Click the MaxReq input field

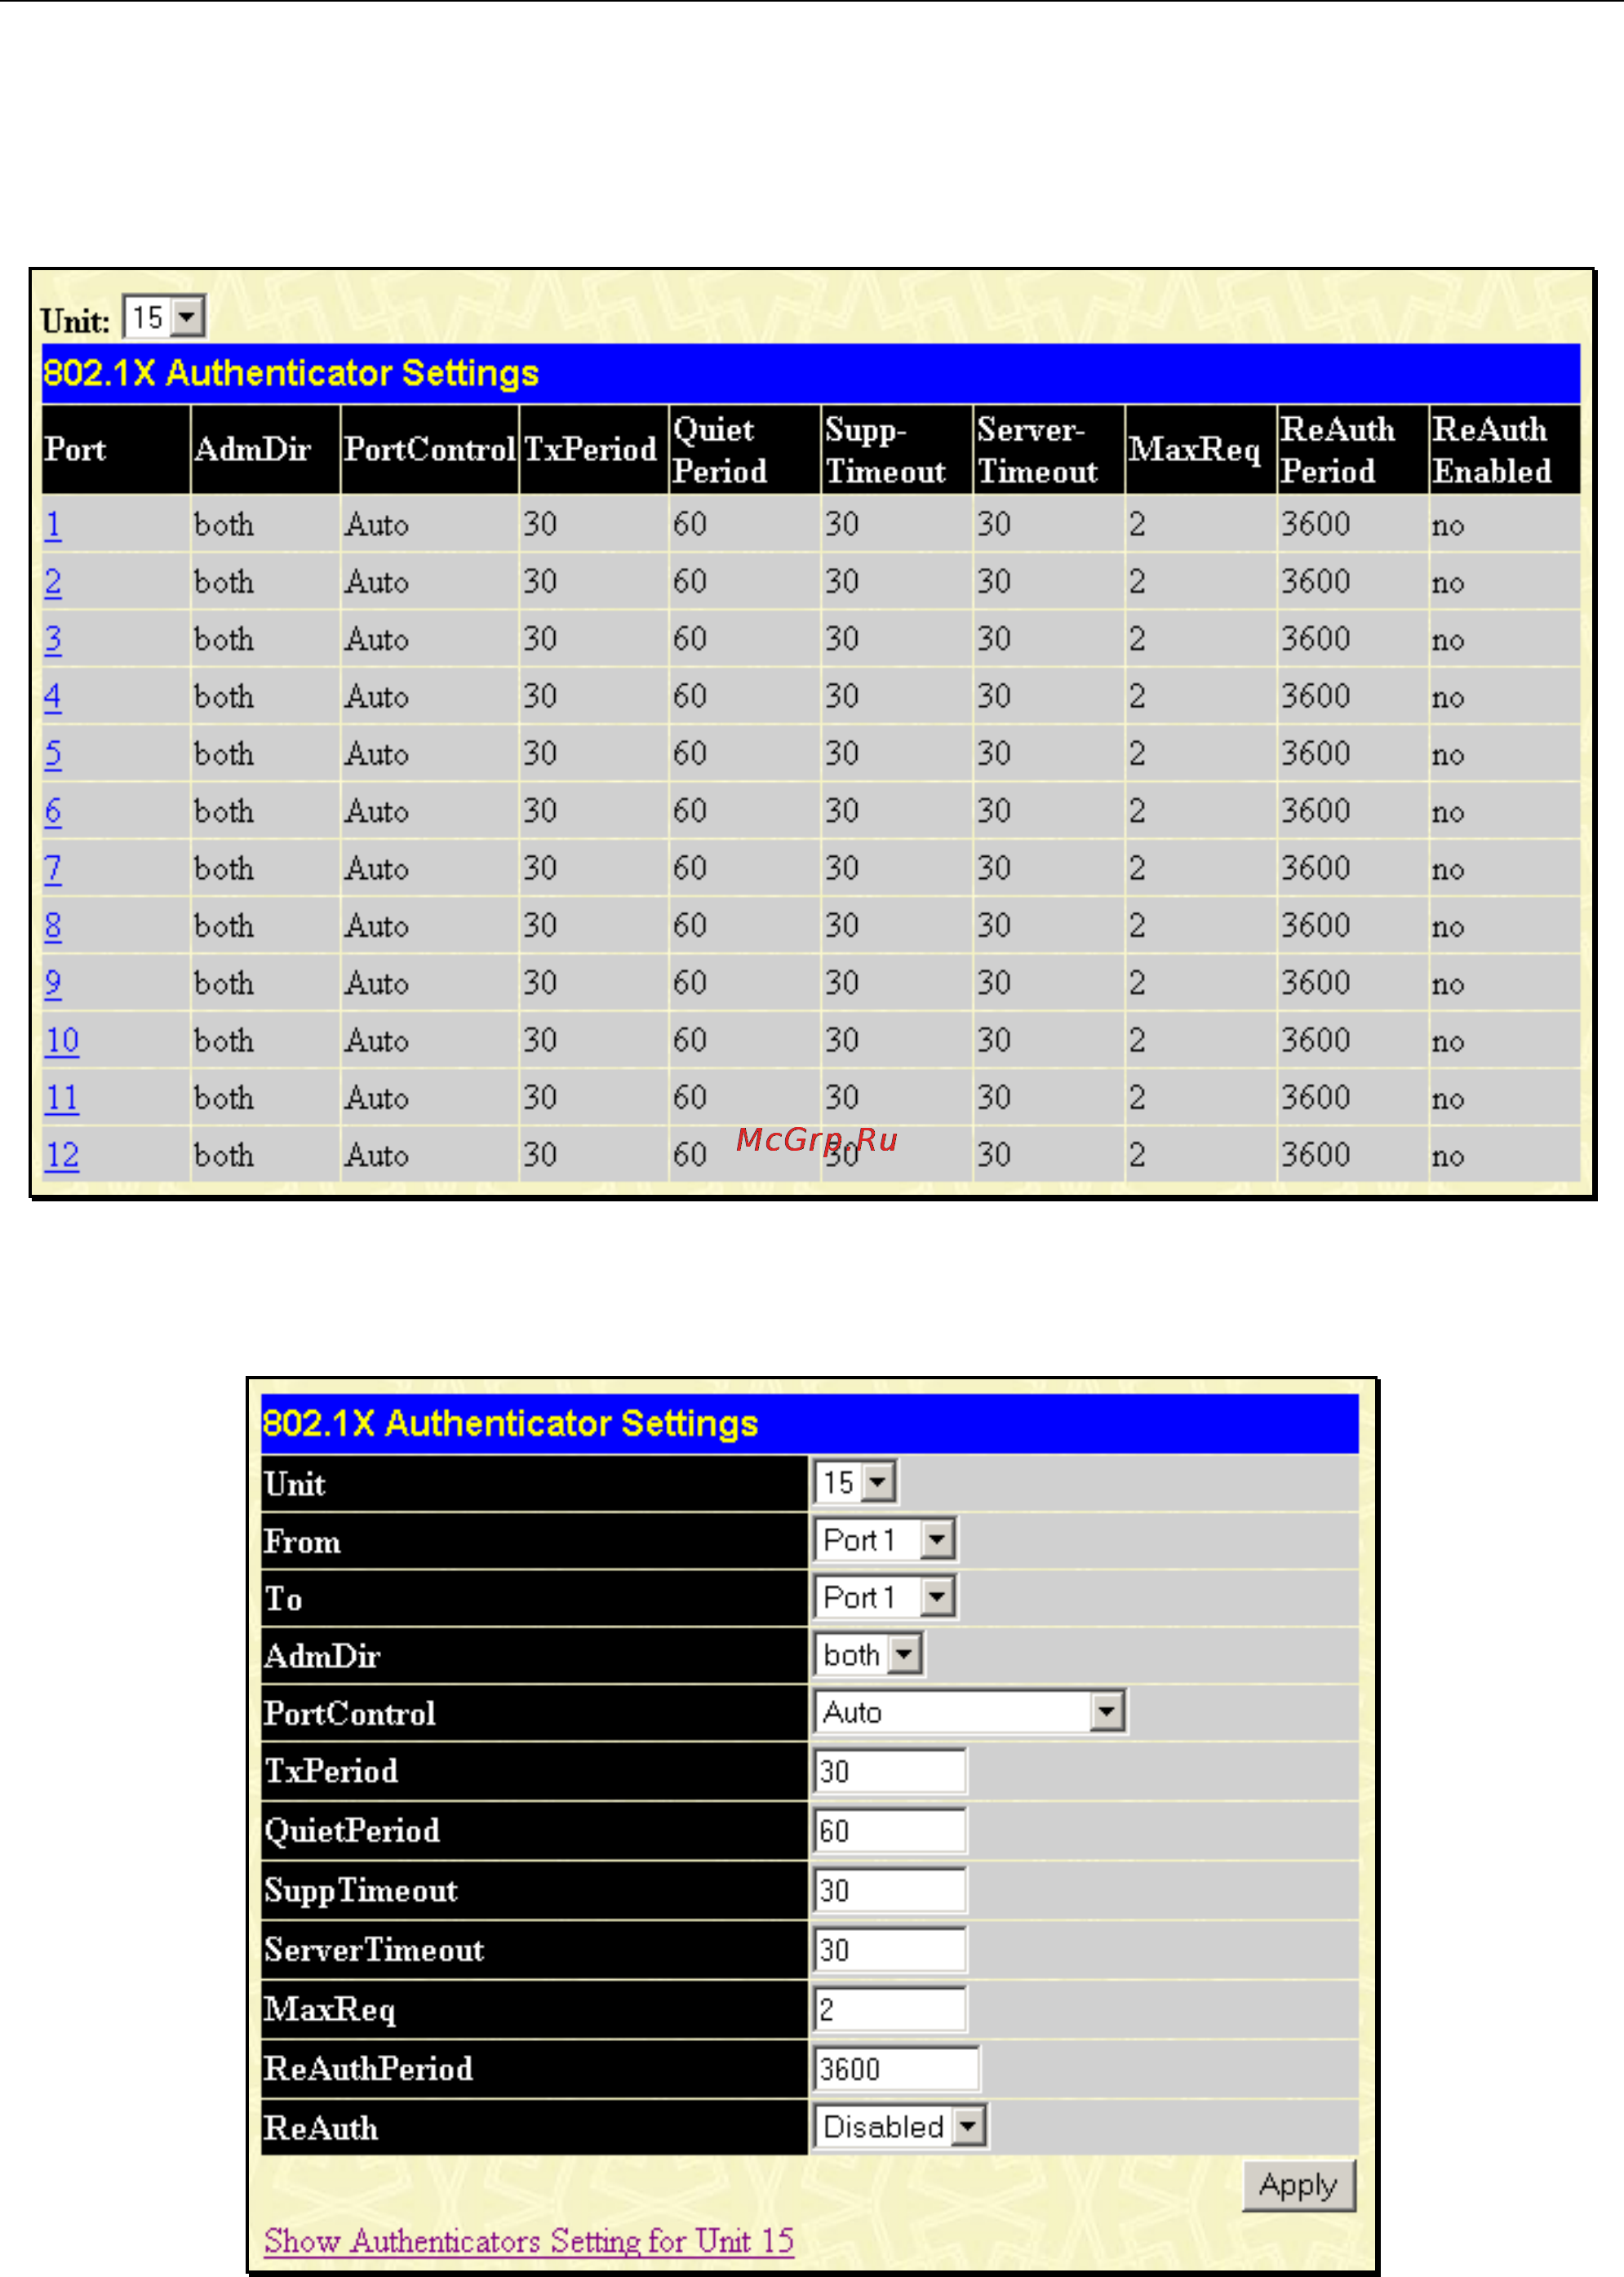891,2009
